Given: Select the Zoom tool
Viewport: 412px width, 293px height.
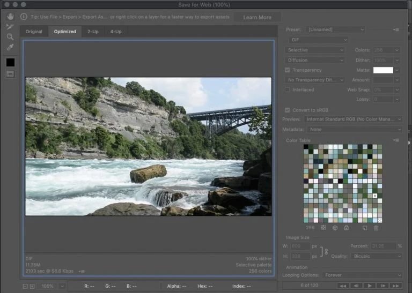Looking at the screenshot, I should (10, 37).
